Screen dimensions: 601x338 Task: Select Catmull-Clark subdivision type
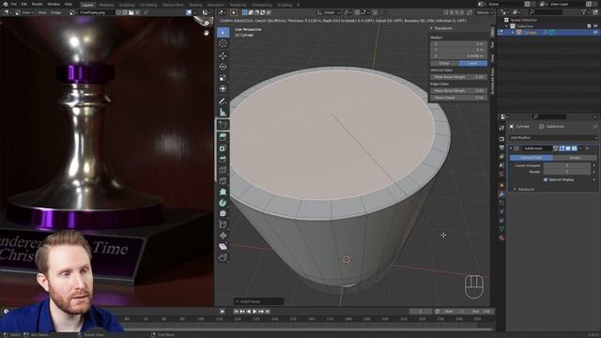pos(532,158)
